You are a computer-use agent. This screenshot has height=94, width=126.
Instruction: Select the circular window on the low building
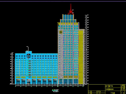(29, 56)
